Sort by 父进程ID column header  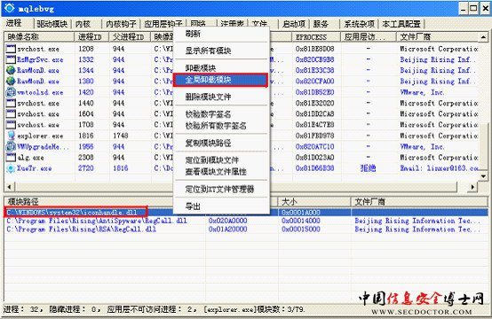[x=130, y=36]
